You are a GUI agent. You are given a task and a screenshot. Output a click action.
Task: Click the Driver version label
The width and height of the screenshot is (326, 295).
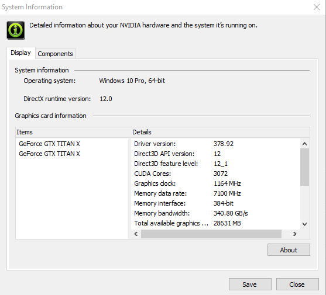[x=155, y=144]
